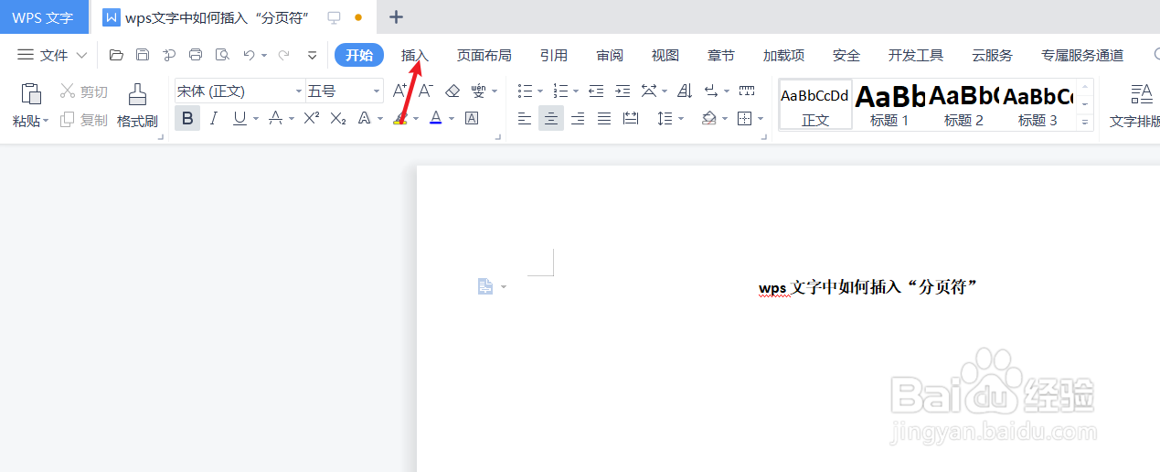1160x472 pixels.
Task: Increase font size with A+ icon
Action: click(399, 91)
